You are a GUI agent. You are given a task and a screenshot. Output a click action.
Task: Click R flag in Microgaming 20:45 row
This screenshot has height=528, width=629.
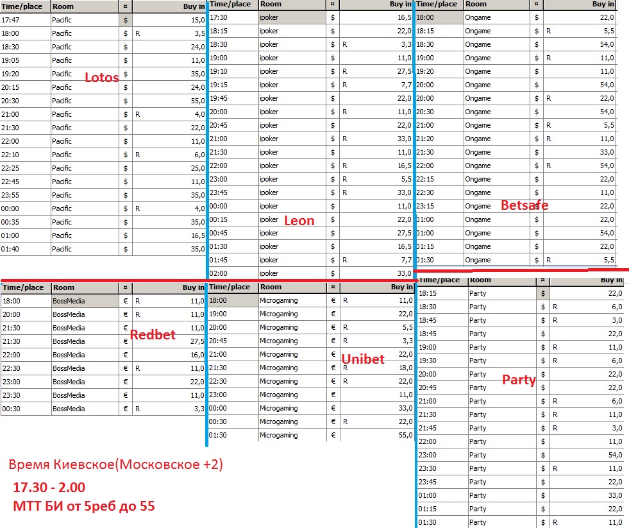(x=346, y=341)
